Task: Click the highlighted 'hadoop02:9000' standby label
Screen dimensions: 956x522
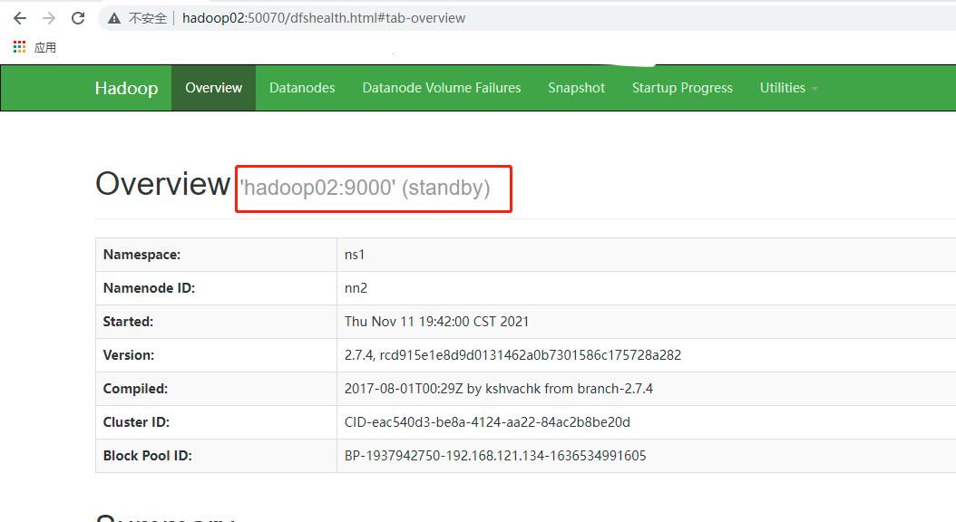Action: click(x=373, y=188)
